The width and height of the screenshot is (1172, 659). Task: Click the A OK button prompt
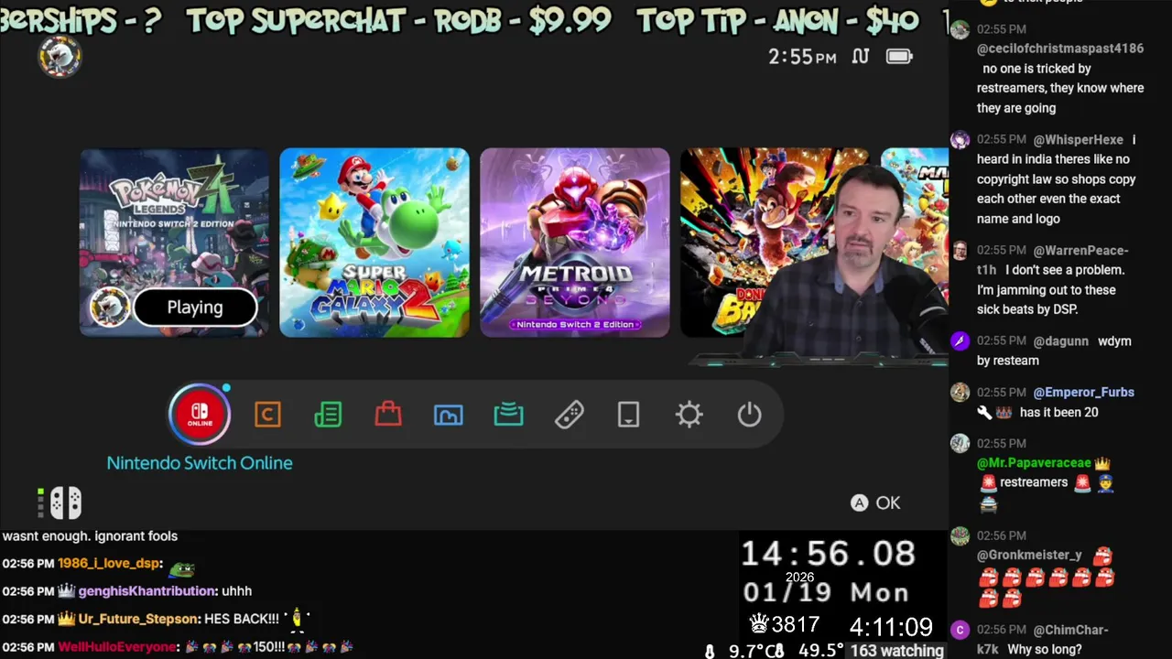tap(876, 502)
